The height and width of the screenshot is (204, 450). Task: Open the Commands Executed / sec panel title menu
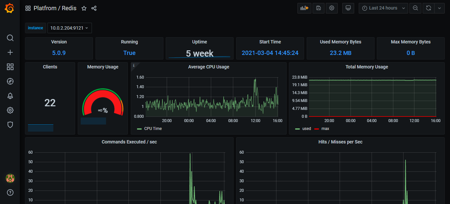click(x=129, y=142)
